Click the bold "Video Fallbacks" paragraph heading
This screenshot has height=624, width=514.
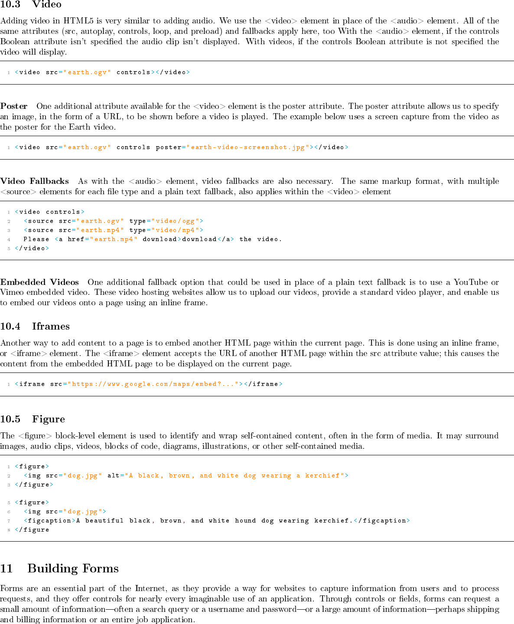pyautogui.click(x=35, y=181)
